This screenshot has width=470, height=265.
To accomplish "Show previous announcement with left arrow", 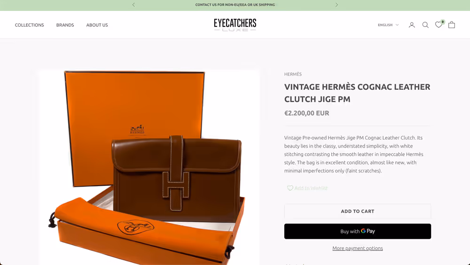I will pos(133,5).
